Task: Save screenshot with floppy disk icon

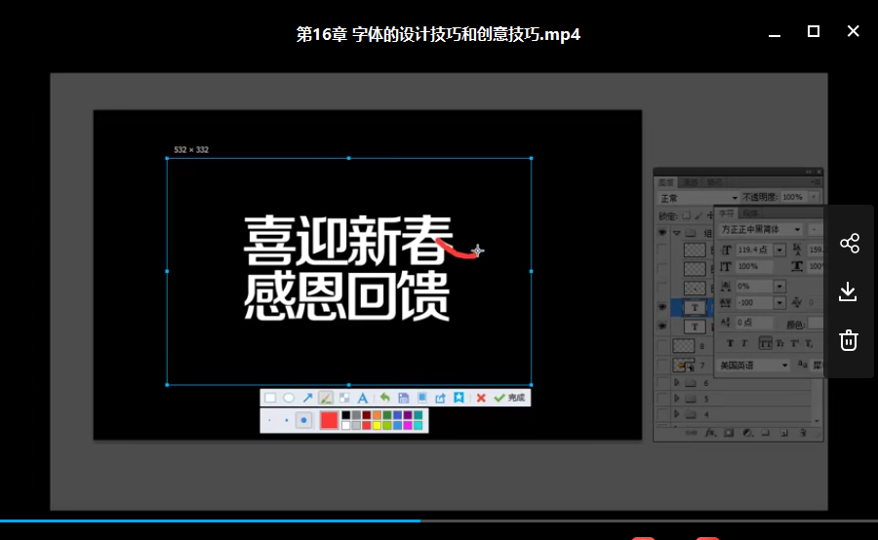Action: pos(403,398)
